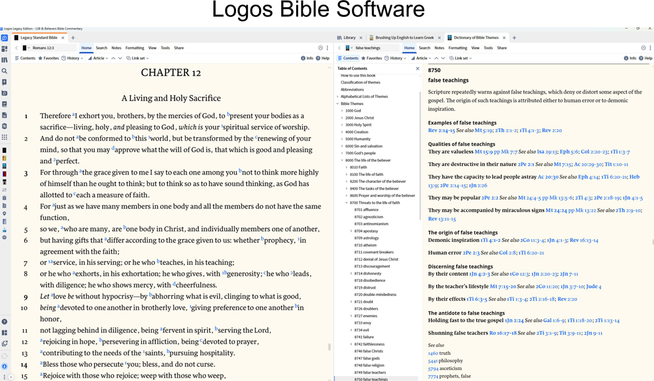Open the Link set dropdown in the Dictionary panel

point(461,58)
